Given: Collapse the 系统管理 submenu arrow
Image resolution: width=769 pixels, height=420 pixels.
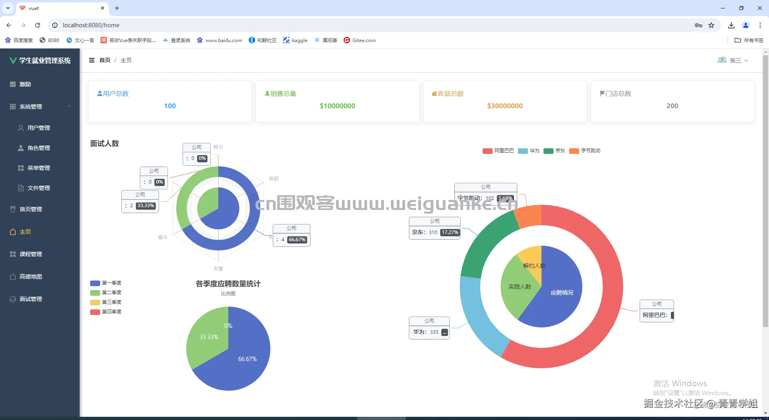Looking at the screenshot, I should [x=69, y=106].
